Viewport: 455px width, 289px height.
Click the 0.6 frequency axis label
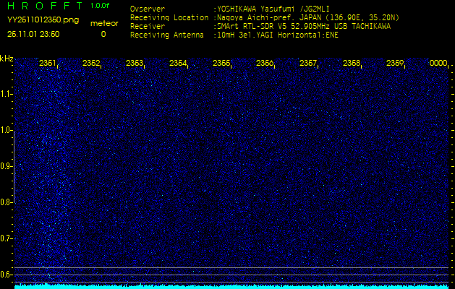coord(7,274)
